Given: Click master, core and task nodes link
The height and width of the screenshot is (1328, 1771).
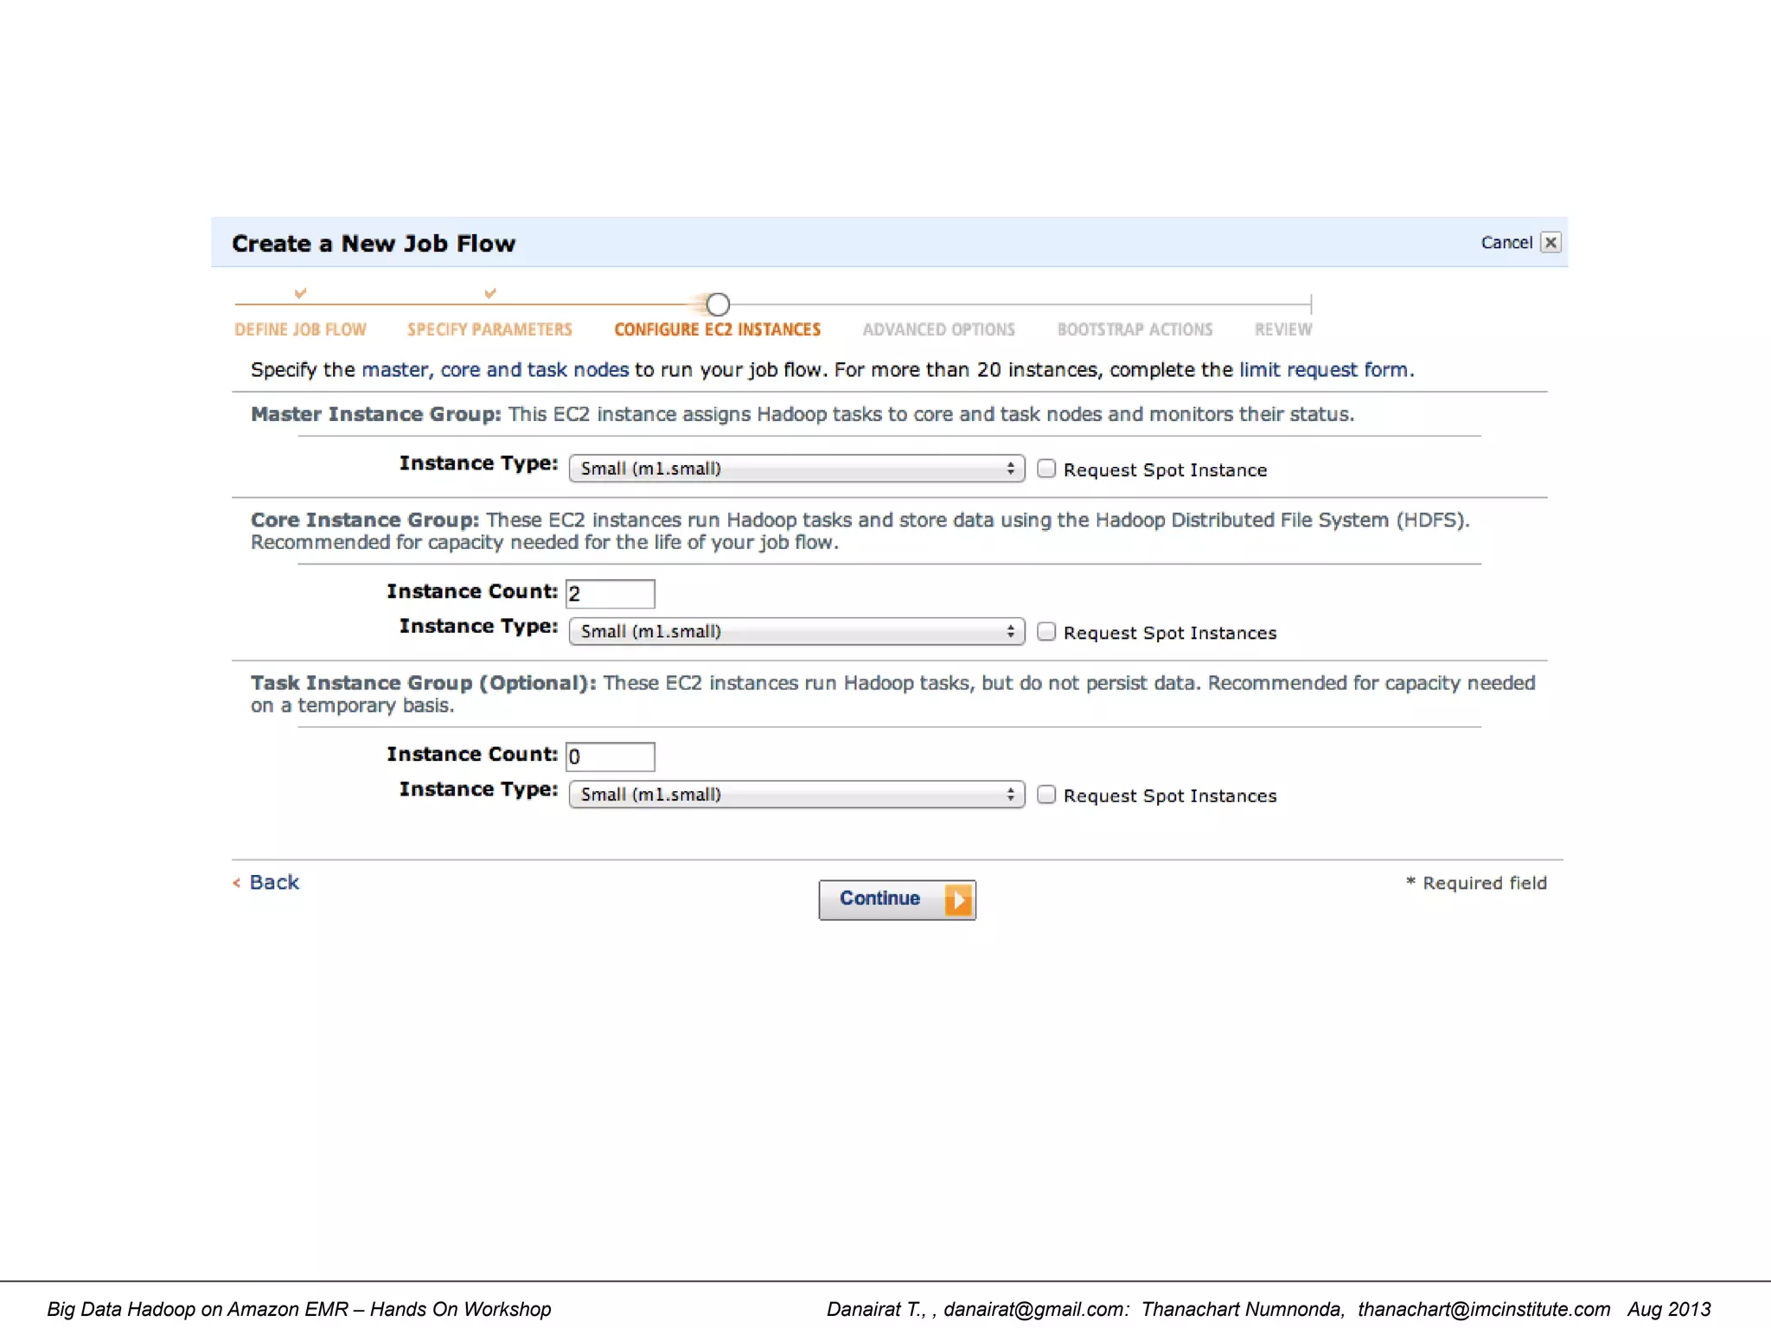Looking at the screenshot, I should tap(495, 370).
